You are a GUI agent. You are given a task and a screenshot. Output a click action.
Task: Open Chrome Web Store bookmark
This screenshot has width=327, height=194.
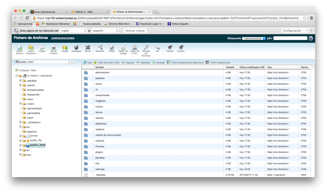point(117,24)
